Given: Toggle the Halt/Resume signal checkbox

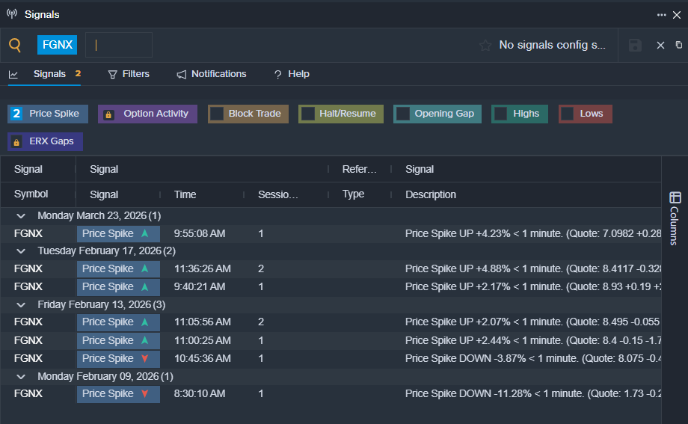Looking at the screenshot, I should coord(307,114).
